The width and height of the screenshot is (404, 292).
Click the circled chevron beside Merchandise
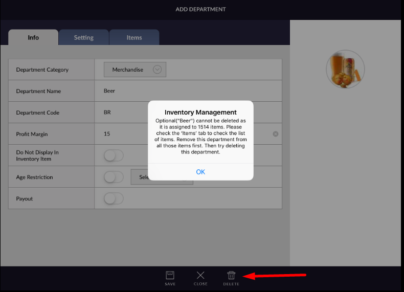[x=157, y=70]
